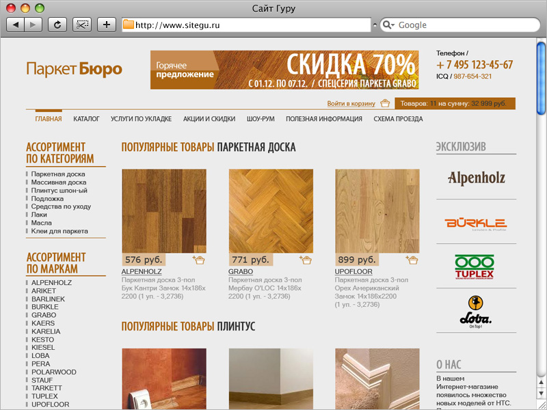Open the light wood UPOFLOOR product thumbnail
Viewport: 547px width, 410px height.
point(377,211)
